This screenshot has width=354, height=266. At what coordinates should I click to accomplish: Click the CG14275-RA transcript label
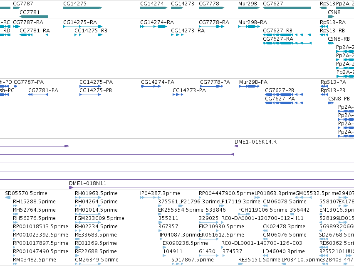coord(80,22)
